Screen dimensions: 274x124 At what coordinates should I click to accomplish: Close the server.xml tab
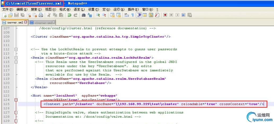click(25, 22)
